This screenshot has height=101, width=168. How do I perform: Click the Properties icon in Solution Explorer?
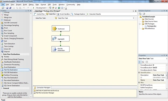(140, 14)
